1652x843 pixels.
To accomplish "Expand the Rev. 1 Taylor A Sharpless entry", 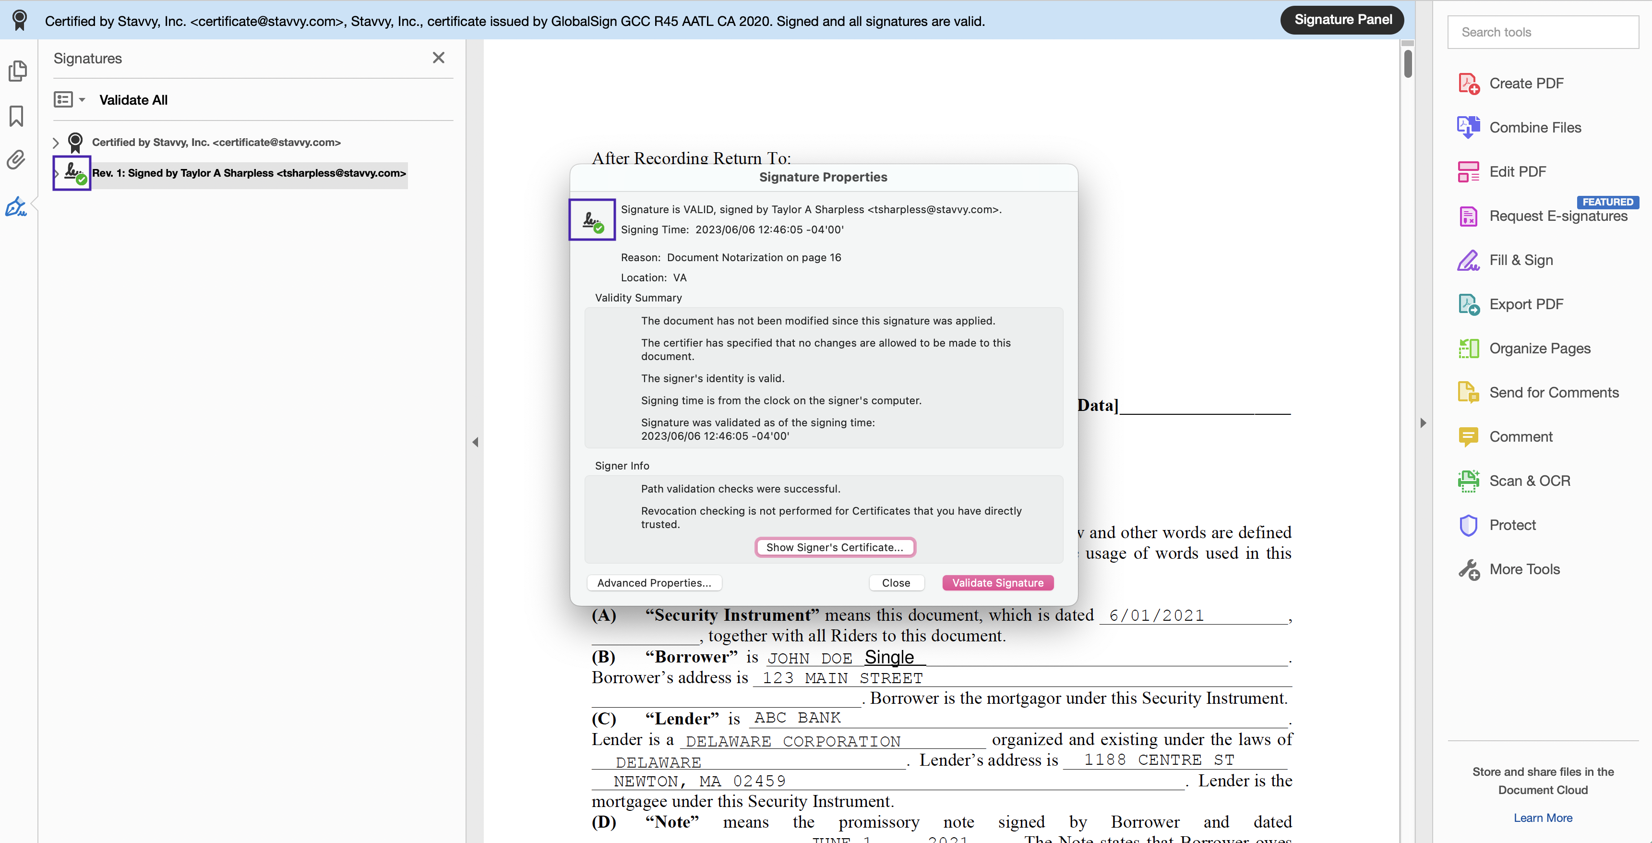I will (57, 173).
